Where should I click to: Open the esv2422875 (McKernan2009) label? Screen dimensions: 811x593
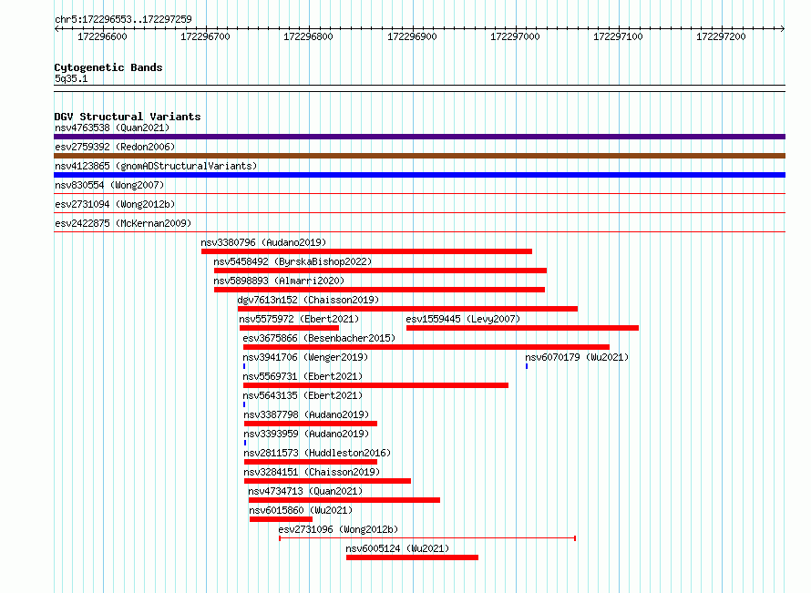coord(123,223)
